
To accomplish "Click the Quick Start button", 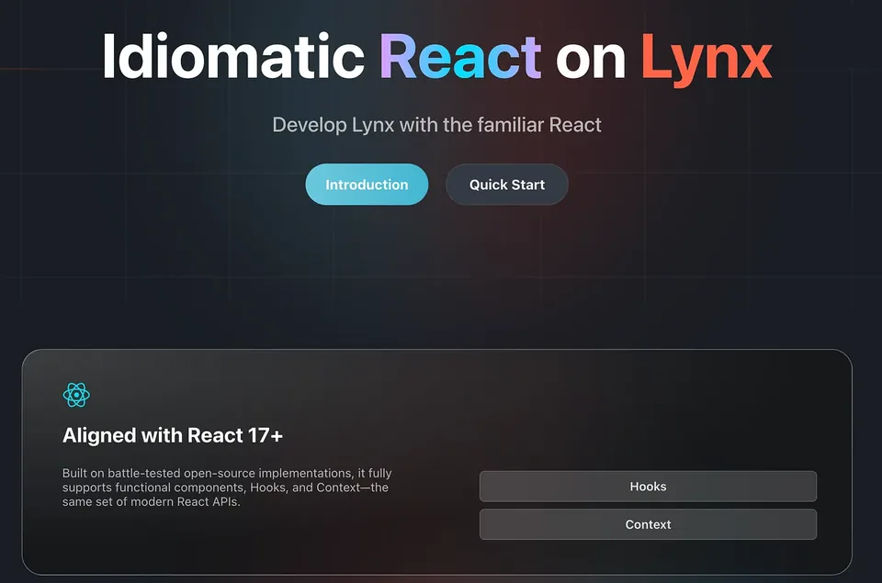I will (507, 185).
